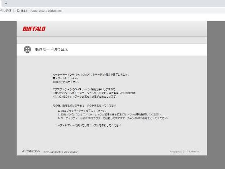Click the WHR-1166DHP2 Version 2.94 firmware text
The width and height of the screenshot is (225, 169).
click(61, 152)
